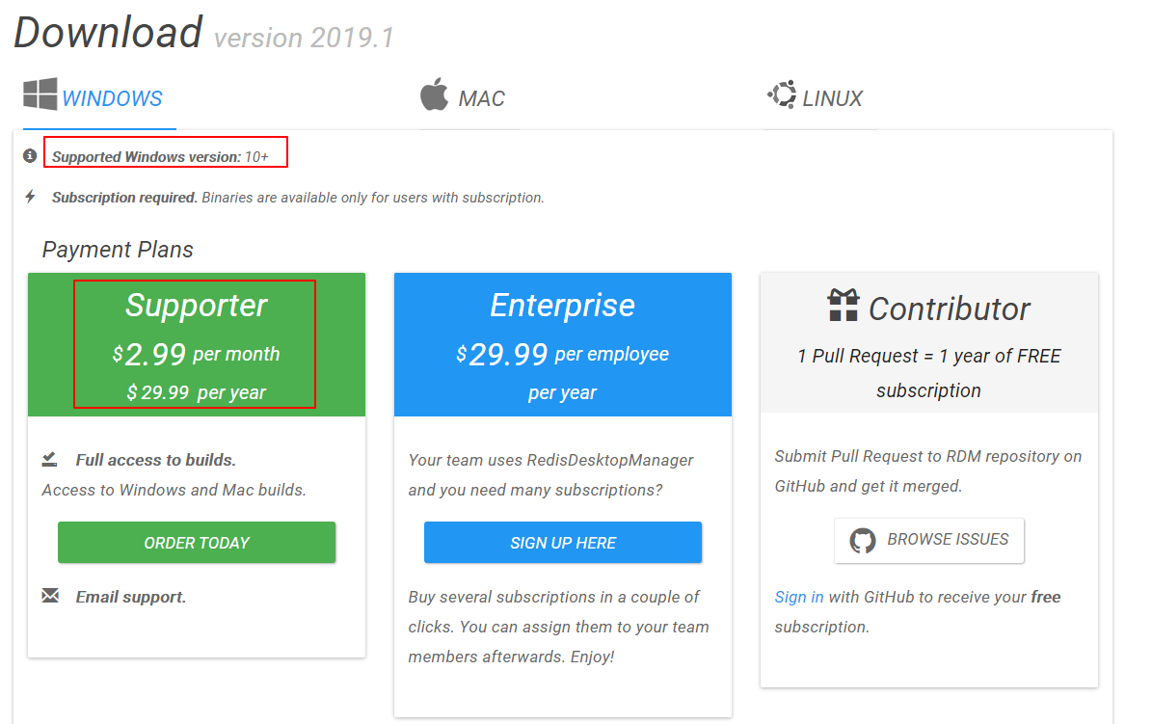Image resolution: width=1152 pixels, height=724 pixels.
Task: Click the envelope icon beside Email support
Action: pos(50,596)
